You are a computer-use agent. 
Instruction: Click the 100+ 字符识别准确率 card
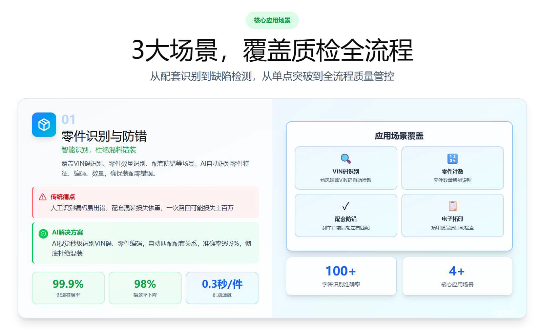[x=341, y=276]
